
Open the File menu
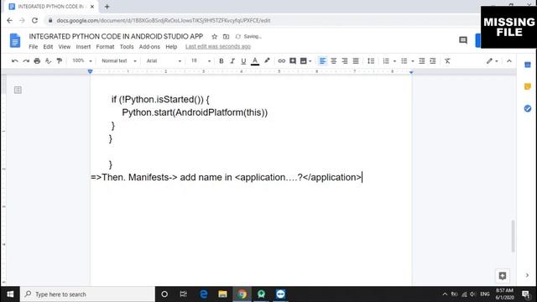coord(34,47)
